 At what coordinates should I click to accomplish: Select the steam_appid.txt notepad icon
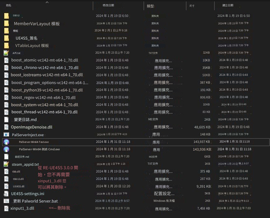click(x=6, y=164)
